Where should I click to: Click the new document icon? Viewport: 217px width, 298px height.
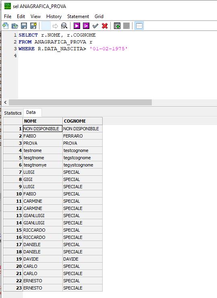click(6, 26)
